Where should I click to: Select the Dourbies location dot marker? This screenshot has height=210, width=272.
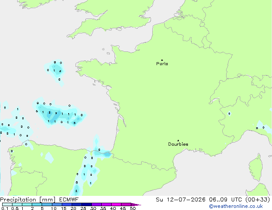tap(178, 141)
